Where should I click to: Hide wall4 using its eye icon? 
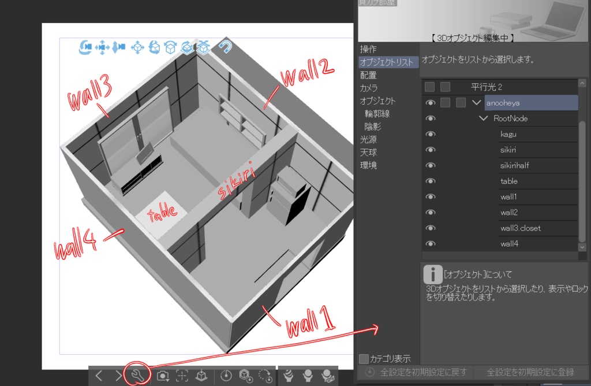click(430, 244)
